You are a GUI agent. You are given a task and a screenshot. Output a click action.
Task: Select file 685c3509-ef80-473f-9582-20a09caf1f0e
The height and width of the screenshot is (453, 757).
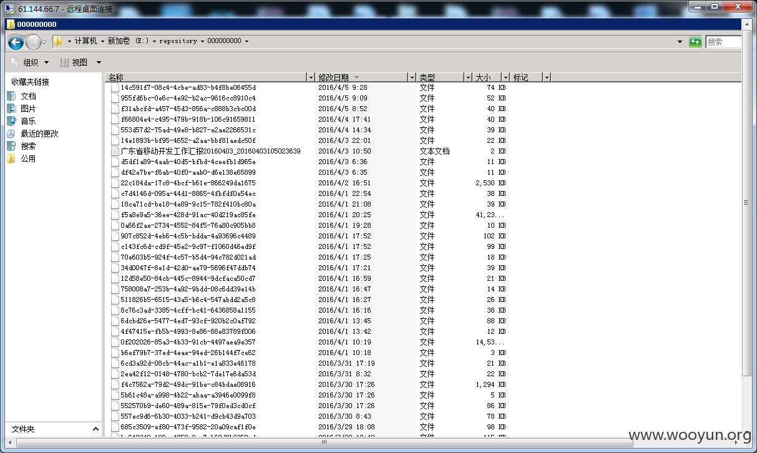coord(188,427)
